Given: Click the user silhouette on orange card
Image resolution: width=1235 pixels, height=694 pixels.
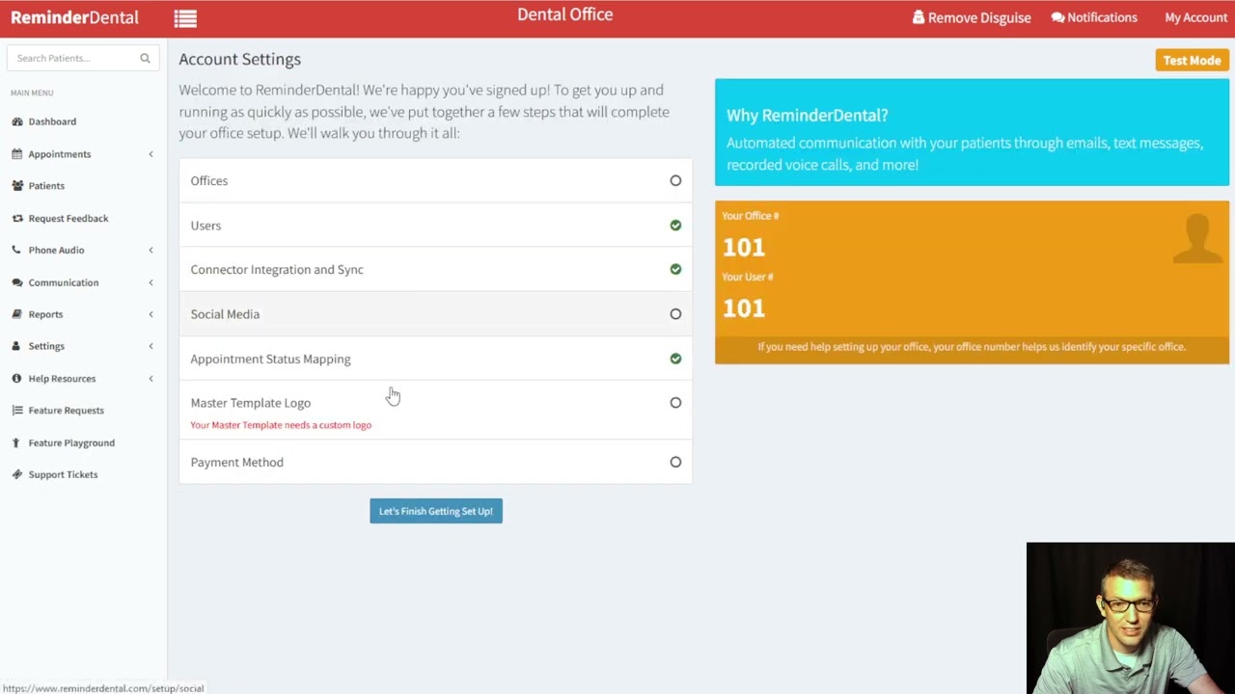Looking at the screenshot, I should point(1197,238).
